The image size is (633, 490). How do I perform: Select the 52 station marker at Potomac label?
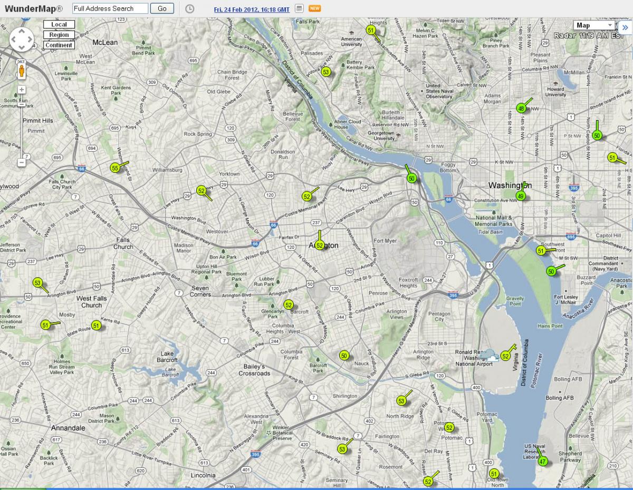[449, 427]
